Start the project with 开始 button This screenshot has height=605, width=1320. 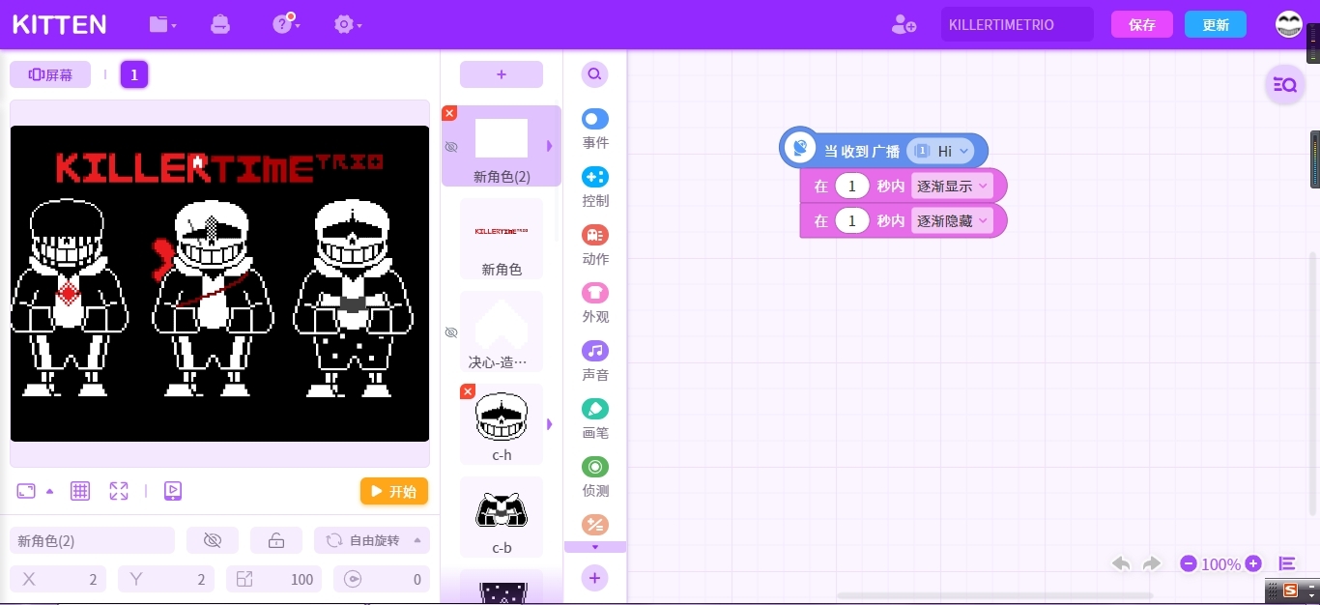394,491
